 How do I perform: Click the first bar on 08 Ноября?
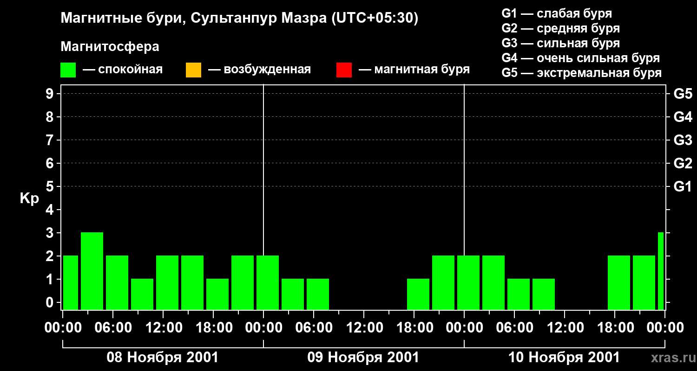pos(71,282)
